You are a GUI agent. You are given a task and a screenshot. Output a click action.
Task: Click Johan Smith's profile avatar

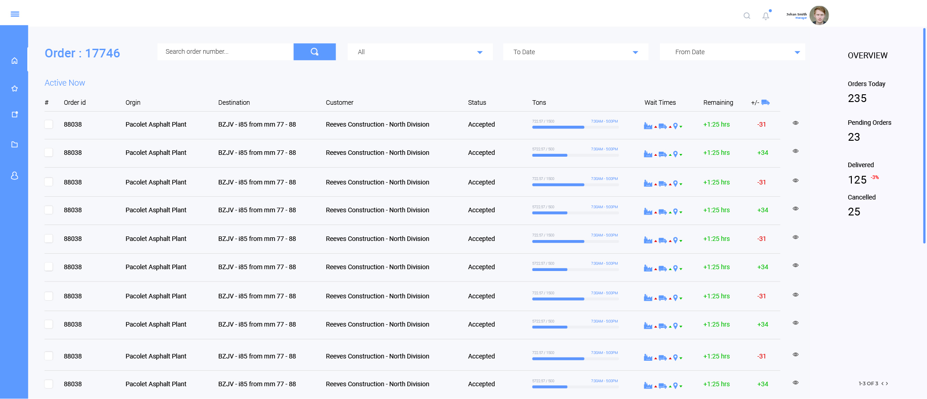point(819,15)
